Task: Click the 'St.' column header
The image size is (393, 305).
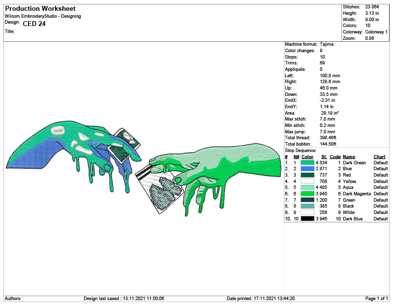Action: (324, 156)
